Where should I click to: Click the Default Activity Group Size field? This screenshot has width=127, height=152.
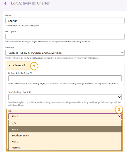(65, 78)
